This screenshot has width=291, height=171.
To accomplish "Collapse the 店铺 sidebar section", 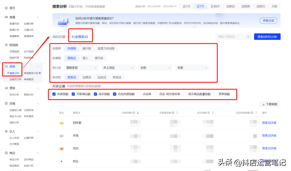I will [38, 104].
